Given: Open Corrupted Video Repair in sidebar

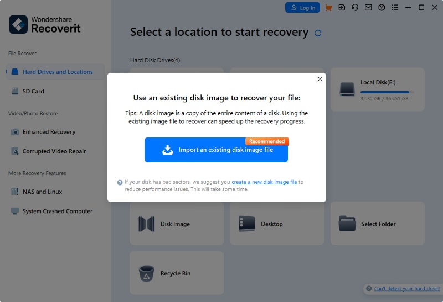Looking at the screenshot, I should pos(54,151).
